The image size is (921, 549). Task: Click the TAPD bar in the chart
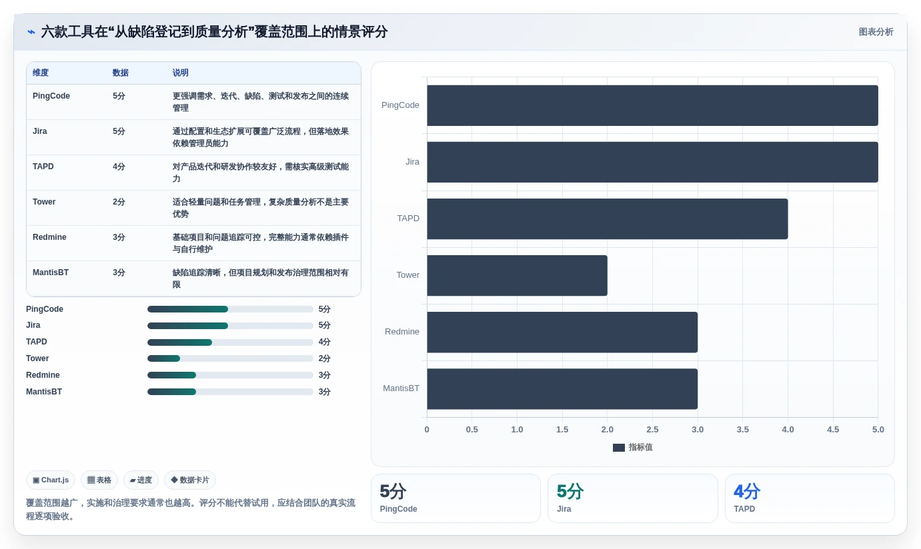coord(608,219)
